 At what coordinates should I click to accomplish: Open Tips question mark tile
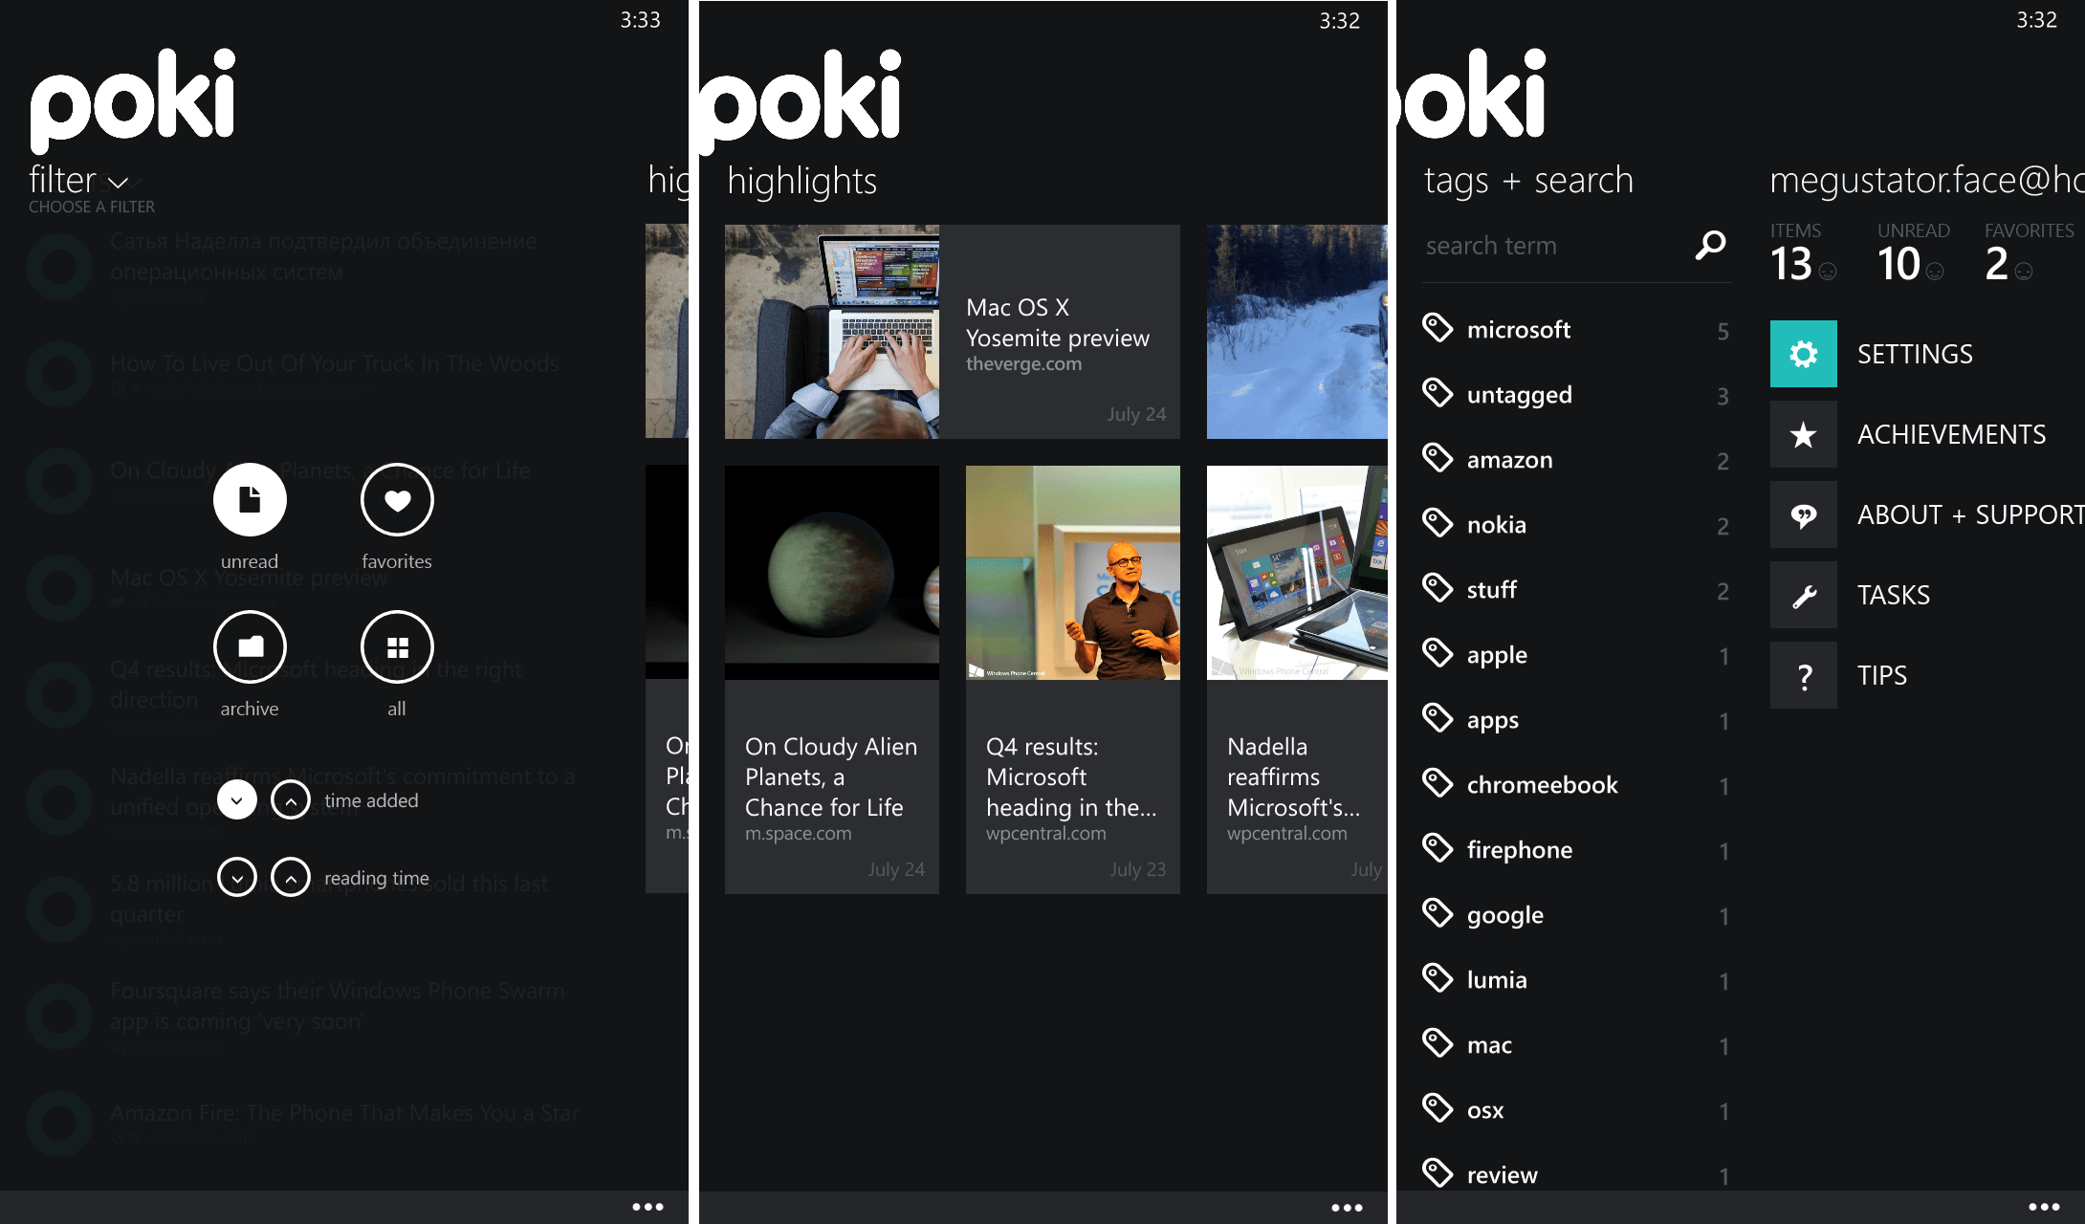(1803, 675)
